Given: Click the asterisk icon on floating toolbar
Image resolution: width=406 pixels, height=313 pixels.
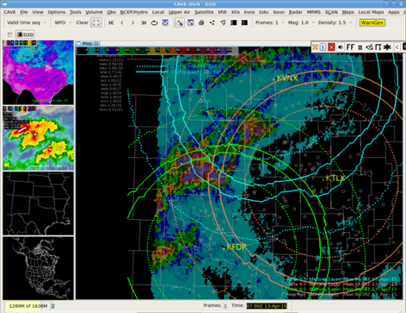Looking at the screenshot, I should [x=387, y=47].
